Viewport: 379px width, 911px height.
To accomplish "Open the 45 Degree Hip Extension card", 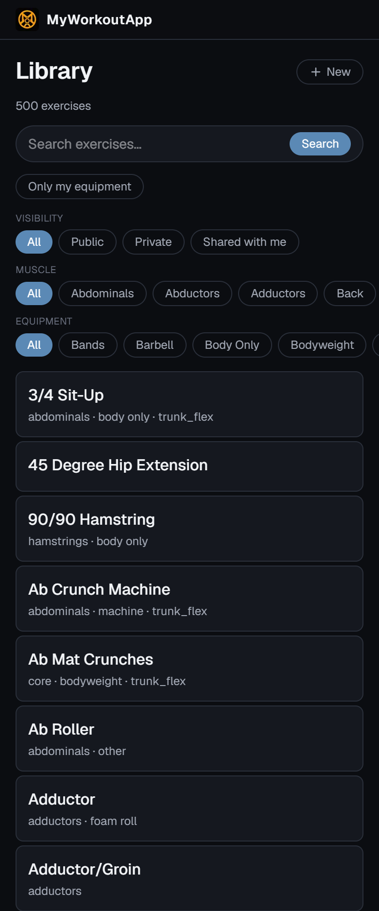I will 189,466.
